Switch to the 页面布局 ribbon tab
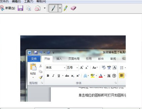The width and height of the screenshot is (142, 109). [74, 59]
